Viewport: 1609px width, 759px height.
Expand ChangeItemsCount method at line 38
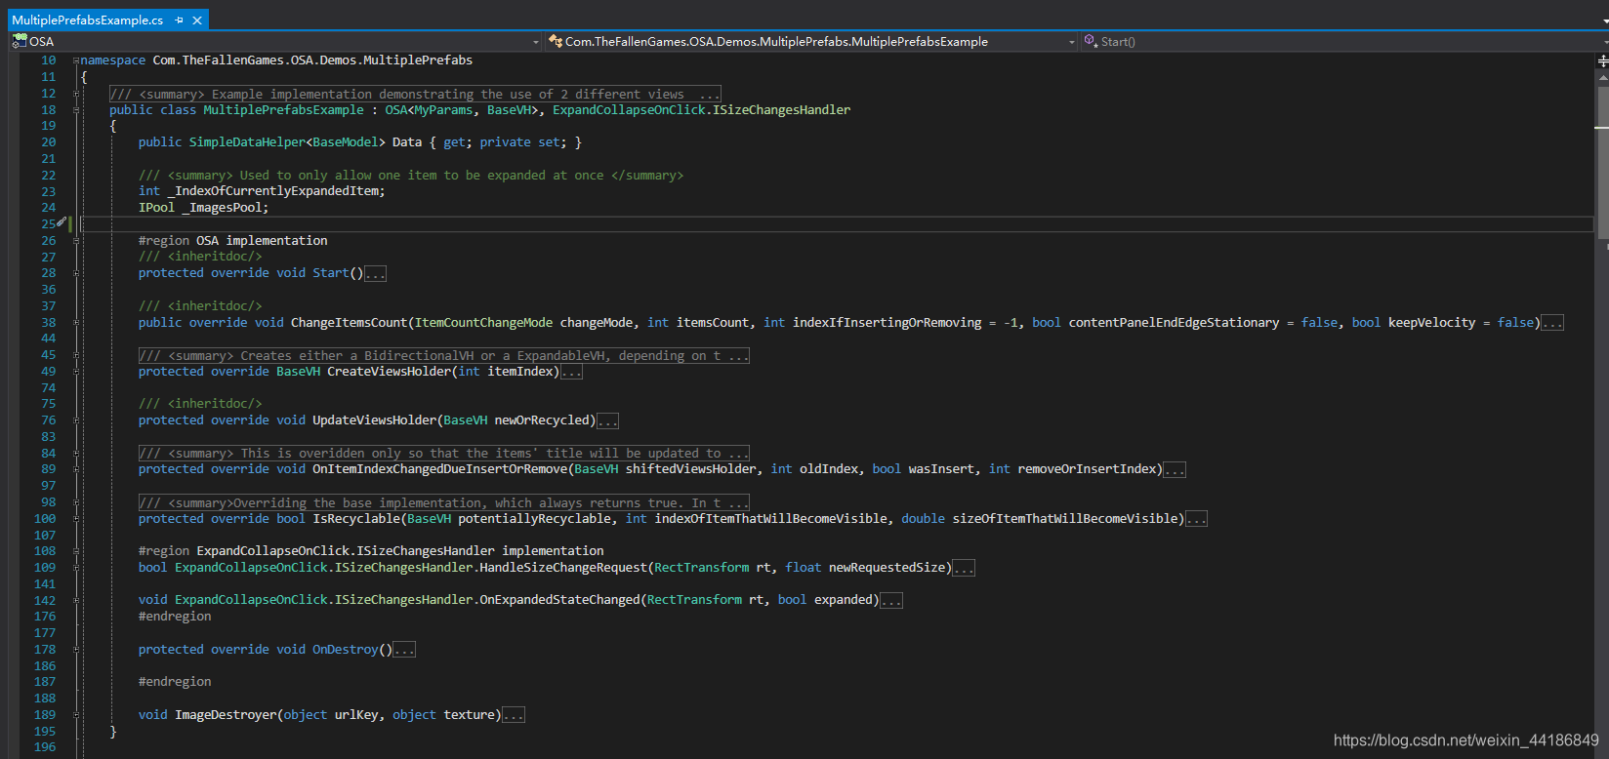click(x=76, y=323)
